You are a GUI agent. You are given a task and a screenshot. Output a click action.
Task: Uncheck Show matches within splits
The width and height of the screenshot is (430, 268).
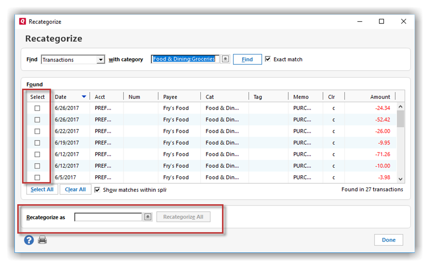pos(98,190)
